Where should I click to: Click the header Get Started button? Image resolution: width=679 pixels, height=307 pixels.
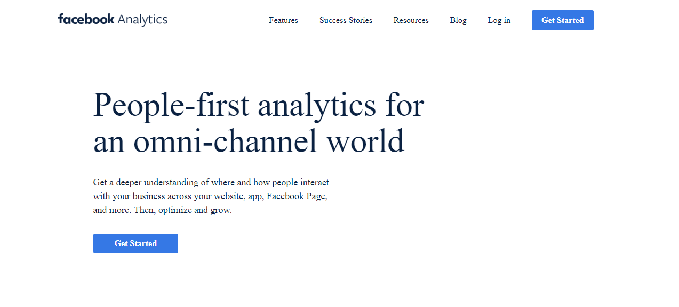point(563,20)
